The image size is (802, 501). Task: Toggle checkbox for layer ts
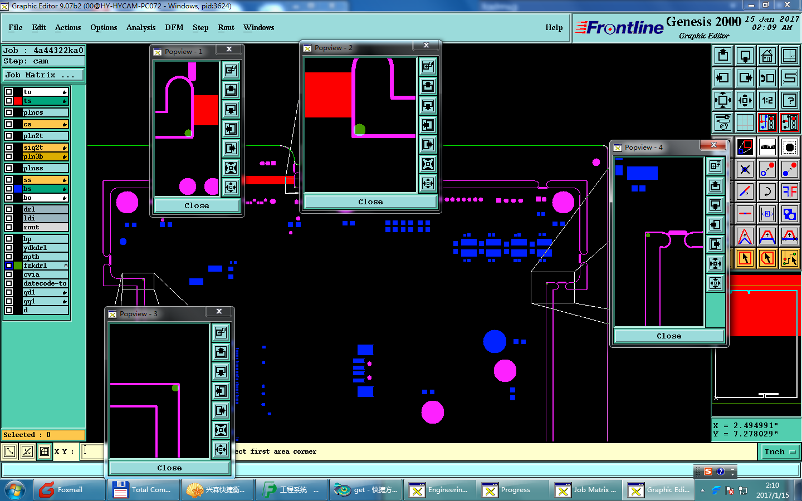9,101
